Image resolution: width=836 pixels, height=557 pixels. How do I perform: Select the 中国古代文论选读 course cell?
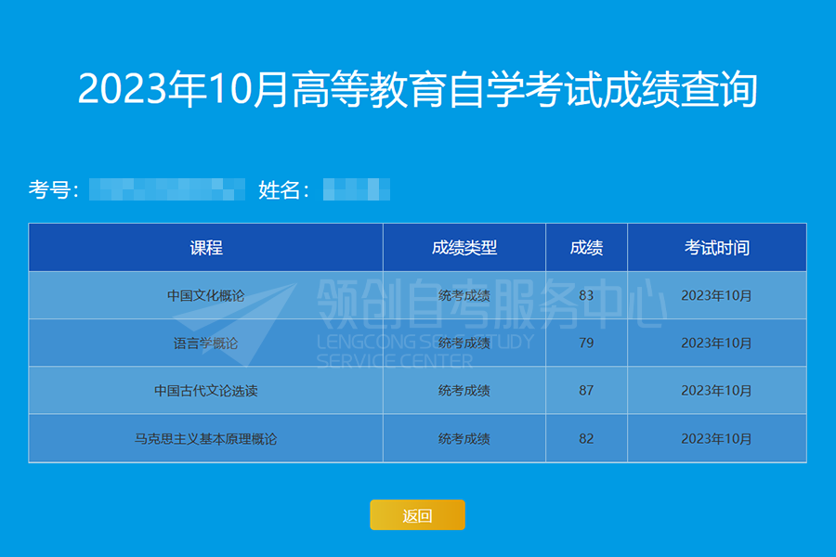pos(206,391)
